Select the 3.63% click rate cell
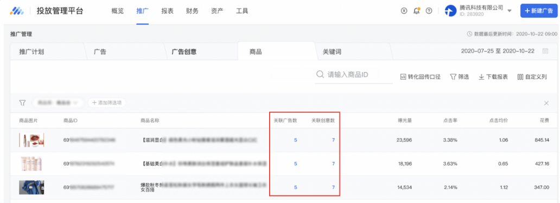Image resolution: width=560 pixels, height=203 pixels. point(450,163)
